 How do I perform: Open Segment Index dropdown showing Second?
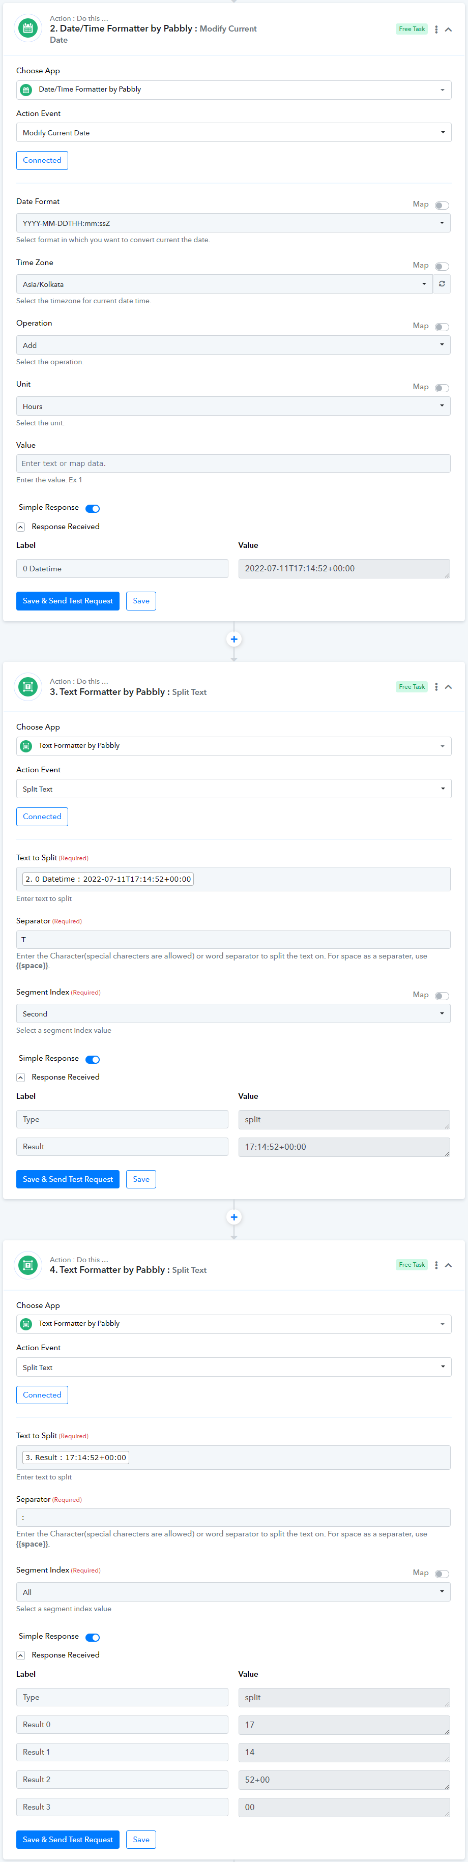click(233, 1013)
